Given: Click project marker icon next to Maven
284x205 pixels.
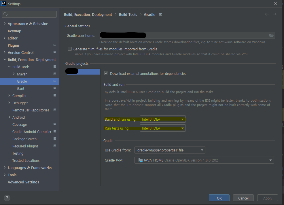Looking at the screenshot, I should click(55, 74).
